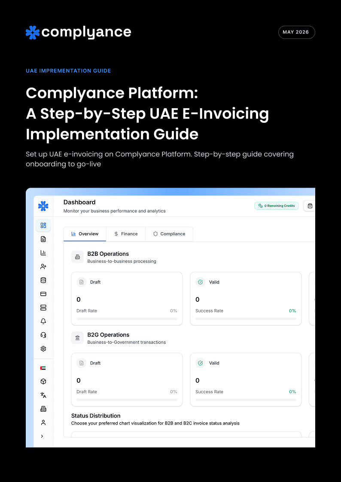The width and height of the screenshot is (341, 482).
Task: Open the headset support icon
Action: coord(43,335)
